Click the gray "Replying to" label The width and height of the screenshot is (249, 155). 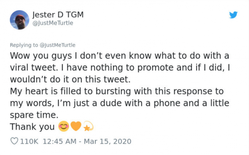24,45
